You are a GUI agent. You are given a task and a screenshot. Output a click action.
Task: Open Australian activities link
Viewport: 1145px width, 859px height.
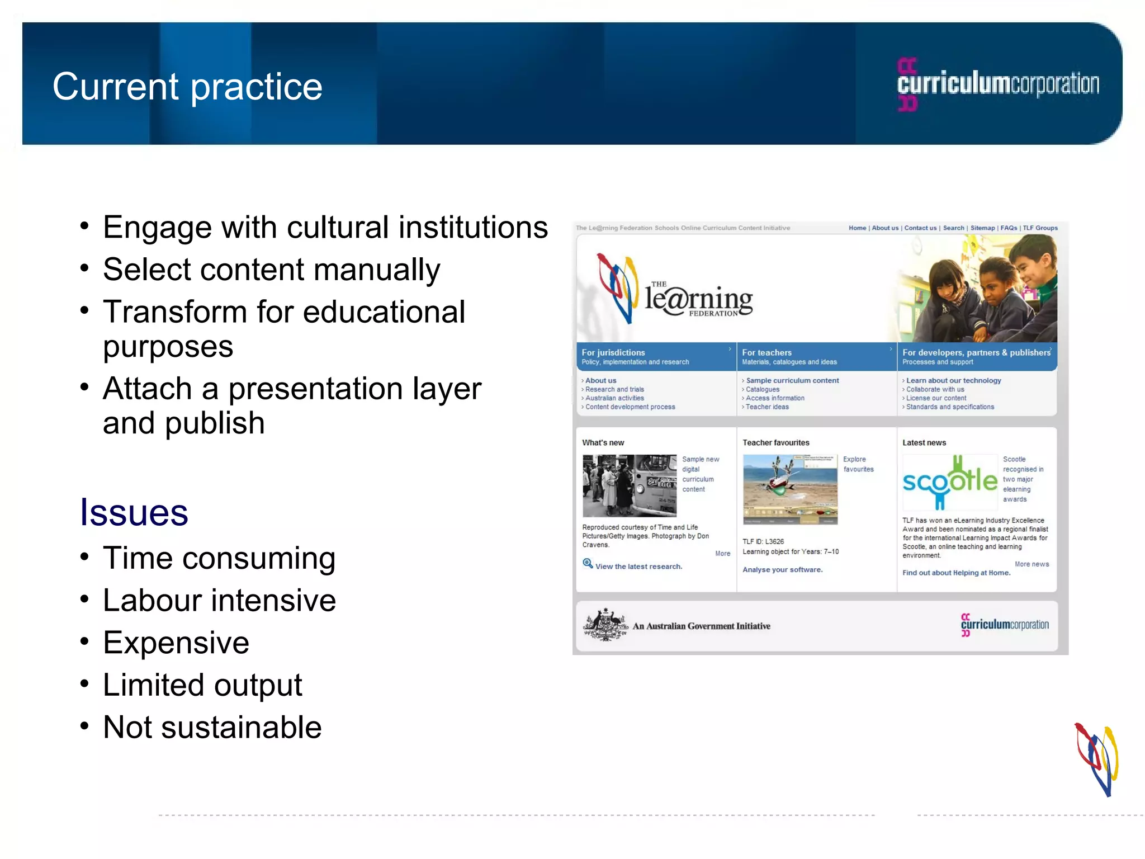(614, 399)
